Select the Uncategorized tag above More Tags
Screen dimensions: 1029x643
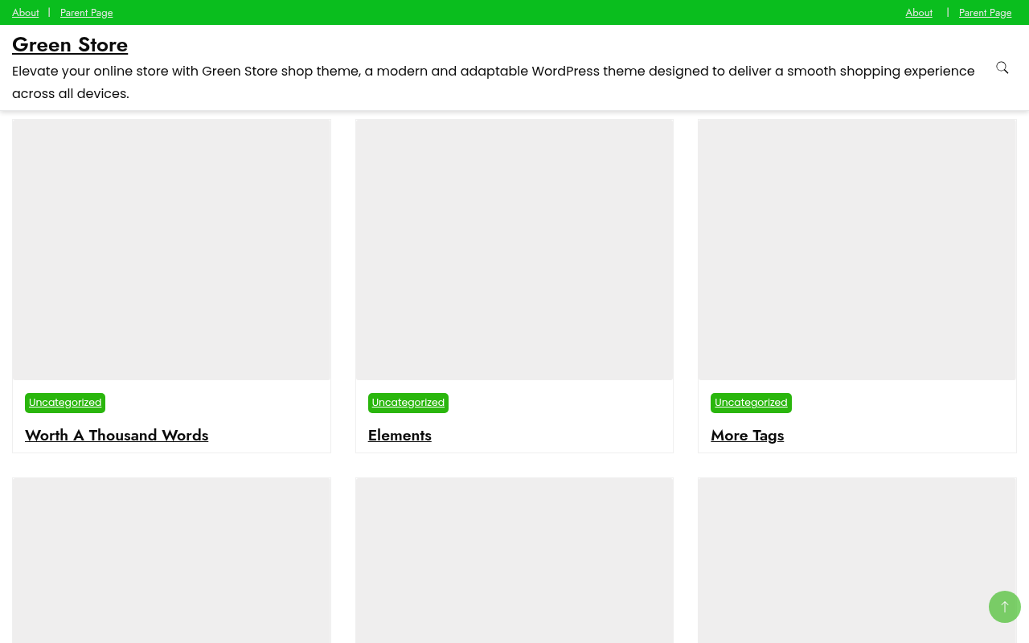tap(751, 403)
